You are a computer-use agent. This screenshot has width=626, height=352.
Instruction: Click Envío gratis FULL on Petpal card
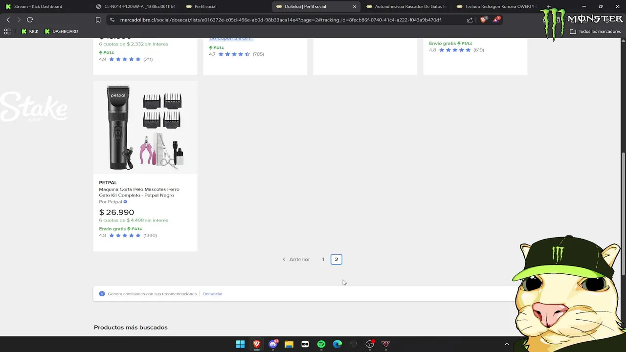pos(121,229)
